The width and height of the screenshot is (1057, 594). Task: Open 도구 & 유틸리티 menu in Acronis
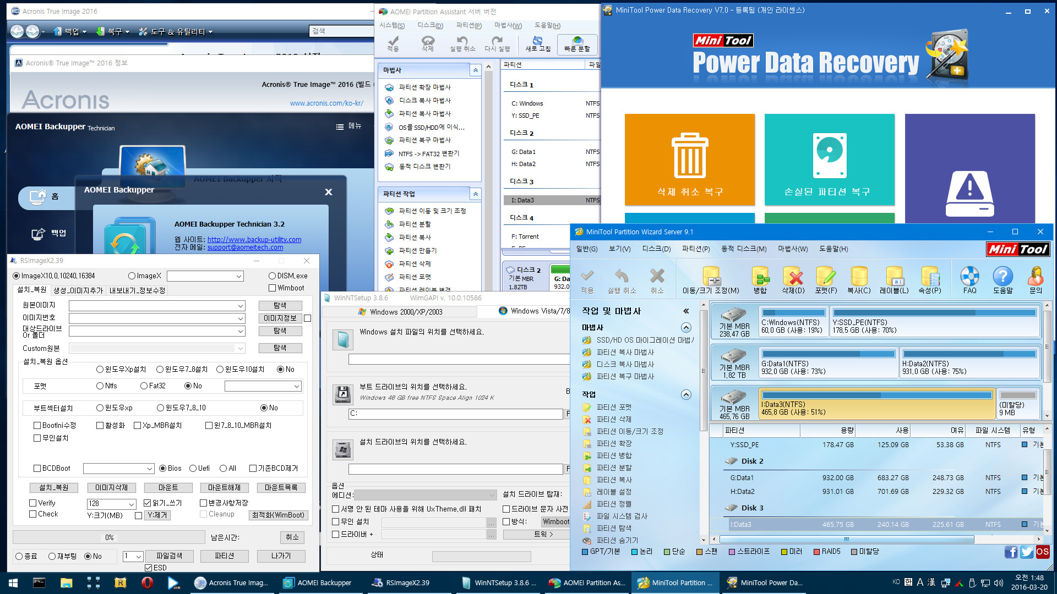(175, 31)
